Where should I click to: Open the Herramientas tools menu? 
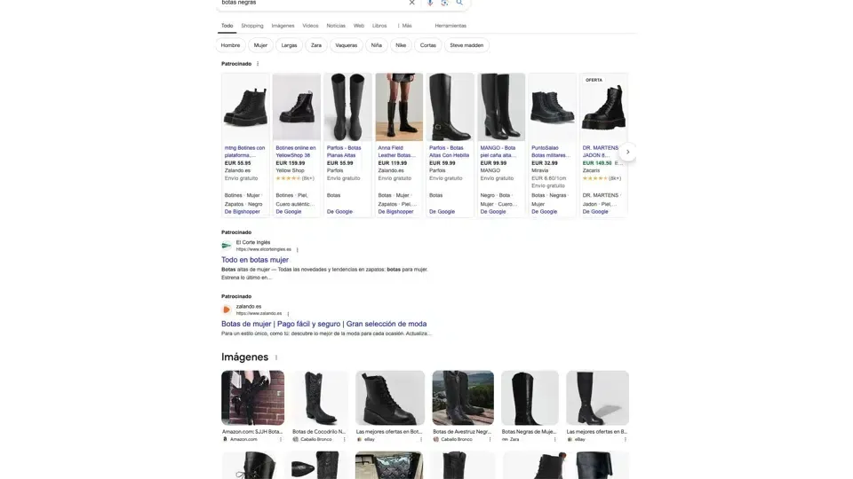pyautogui.click(x=450, y=26)
